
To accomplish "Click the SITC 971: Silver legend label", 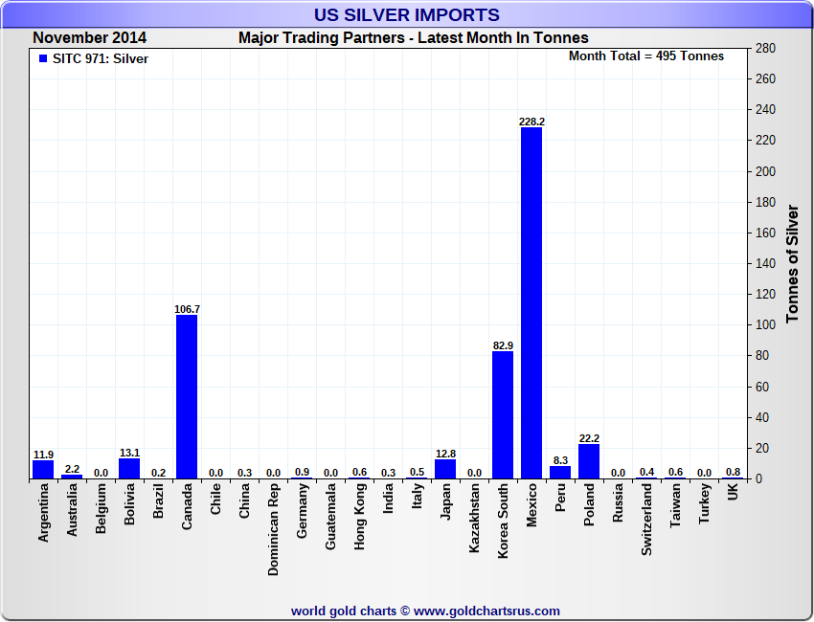I will coord(101,58).
